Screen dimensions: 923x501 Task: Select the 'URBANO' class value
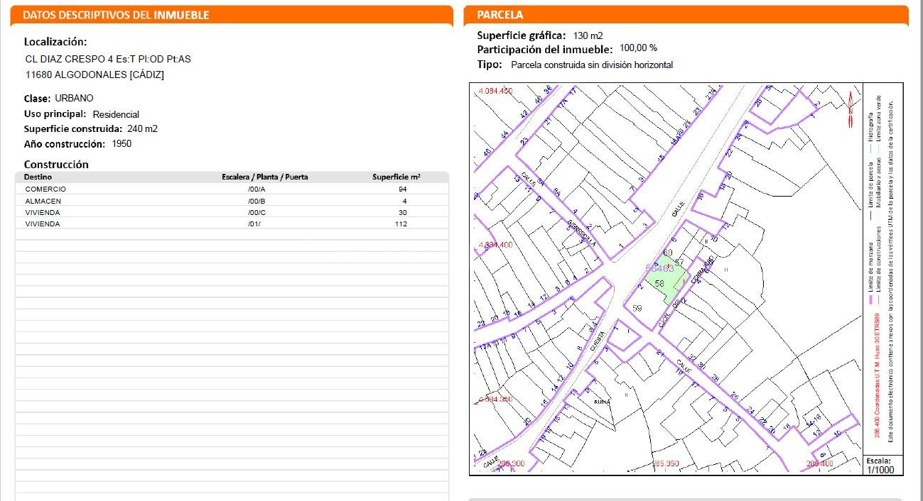(x=74, y=98)
